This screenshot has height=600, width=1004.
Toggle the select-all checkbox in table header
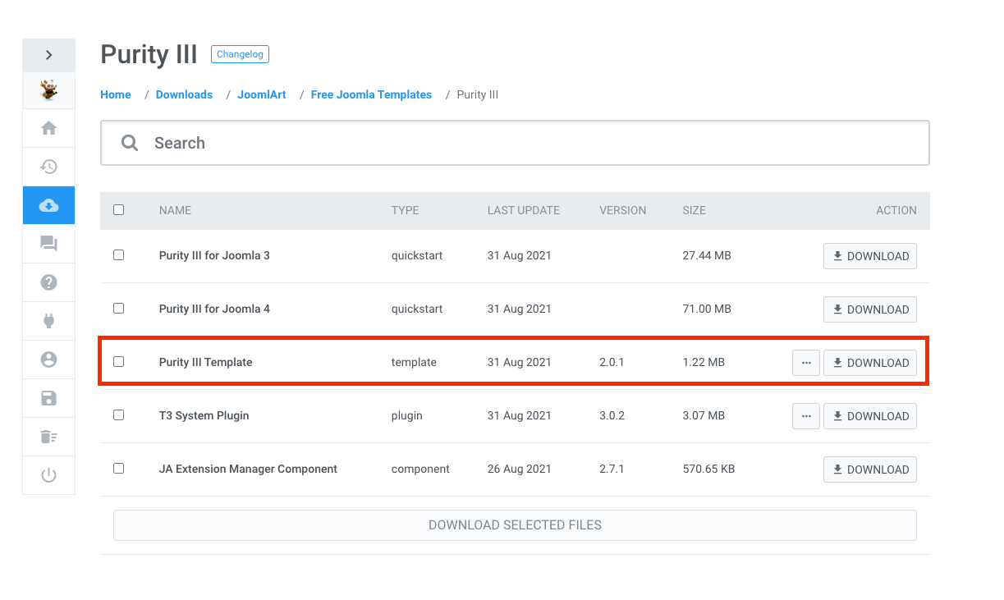tap(119, 210)
